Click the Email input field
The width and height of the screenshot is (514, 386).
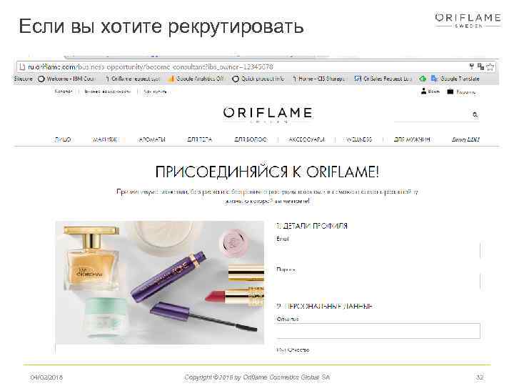[x=378, y=251]
